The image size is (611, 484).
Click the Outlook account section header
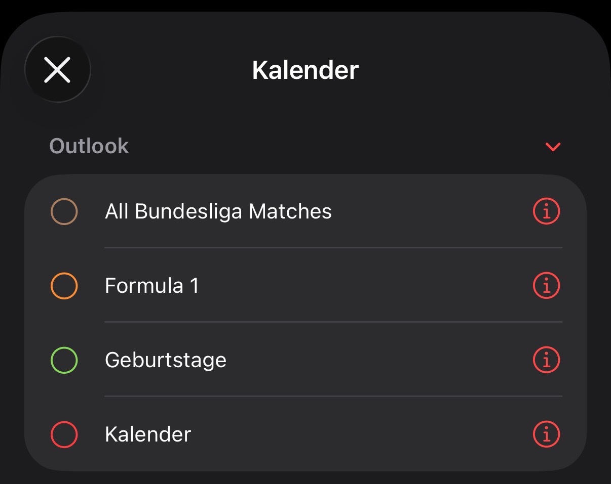point(89,146)
